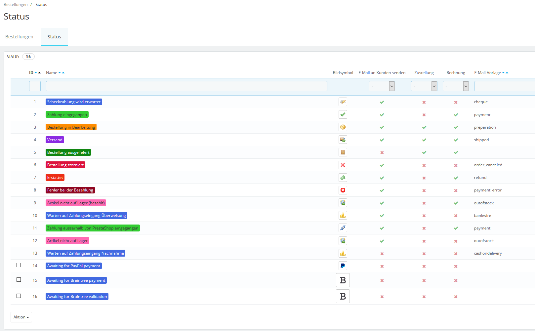Screen dimensions: 535x331
Task: Click the coins icon for Warten auf Zahlungseingang Nachnahme
Action: coord(343,253)
